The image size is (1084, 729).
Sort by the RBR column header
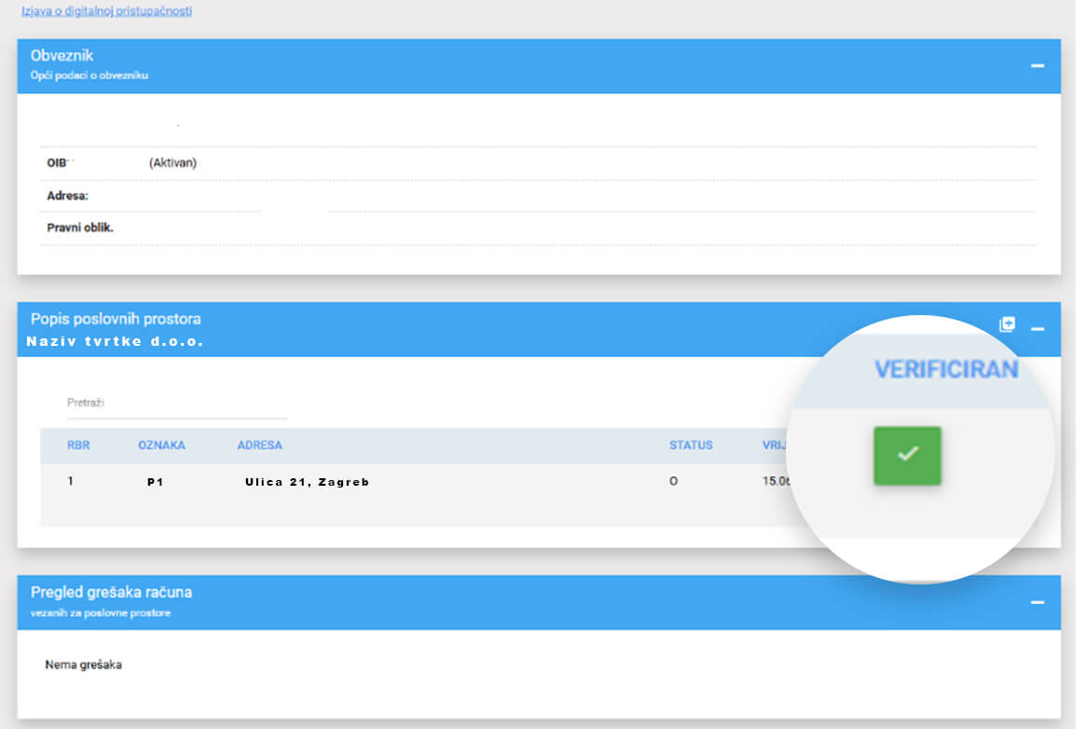coord(78,446)
